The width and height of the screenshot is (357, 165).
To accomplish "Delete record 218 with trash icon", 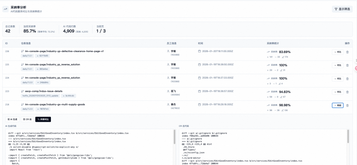I will pyautogui.click(x=347, y=105).
